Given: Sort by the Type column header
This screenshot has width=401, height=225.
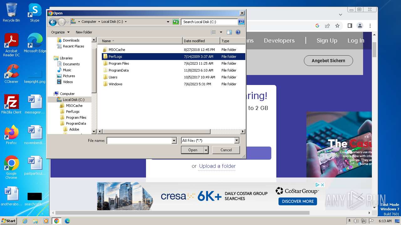Looking at the screenshot, I should click(x=232, y=41).
